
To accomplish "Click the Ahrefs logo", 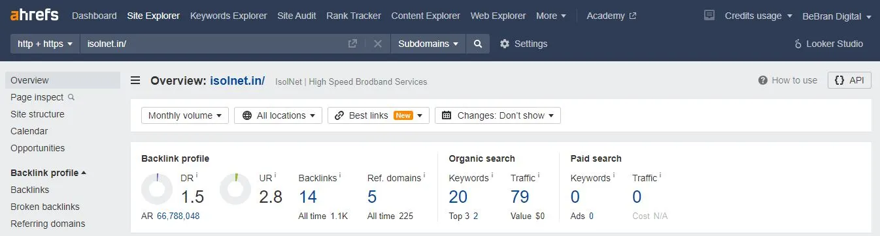I will tap(34, 15).
